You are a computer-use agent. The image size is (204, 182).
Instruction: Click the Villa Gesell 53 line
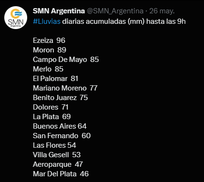pos(57,155)
